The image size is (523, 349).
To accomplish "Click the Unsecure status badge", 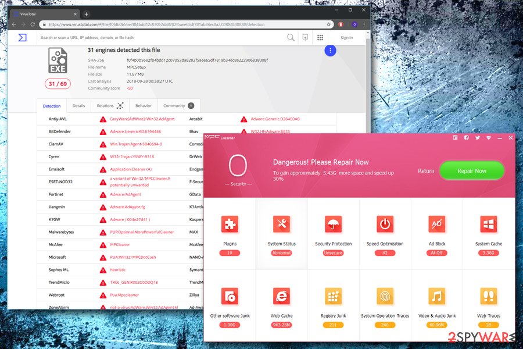I will click(x=333, y=253).
